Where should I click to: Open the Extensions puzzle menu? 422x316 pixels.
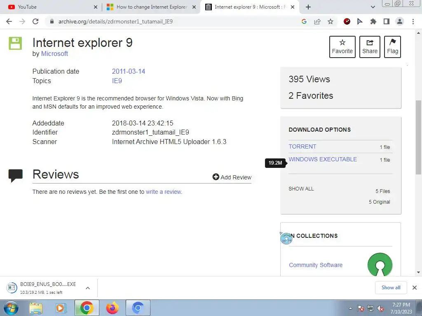373,21
